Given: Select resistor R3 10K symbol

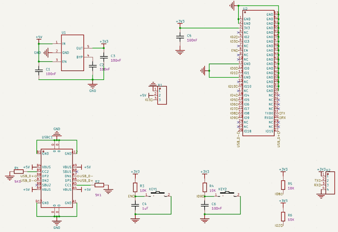Looking at the screenshot, I should [x=135, y=187].
